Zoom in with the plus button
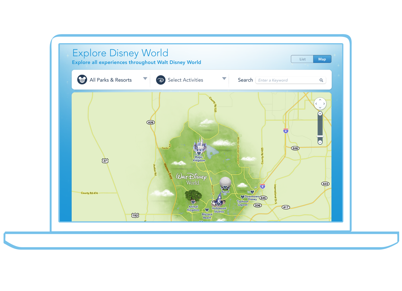This screenshot has width=402, height=291. 320,114
